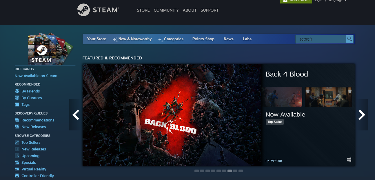Open the Upcoming category link
The height and width of the screenshot is (180, 375).
[30, 156]
